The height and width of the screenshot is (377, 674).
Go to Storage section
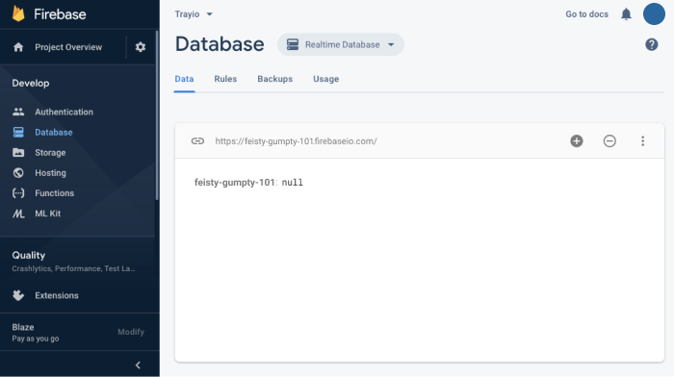pos(50,152)
